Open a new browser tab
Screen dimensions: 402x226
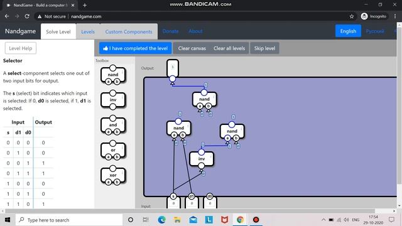pos(85,5)
